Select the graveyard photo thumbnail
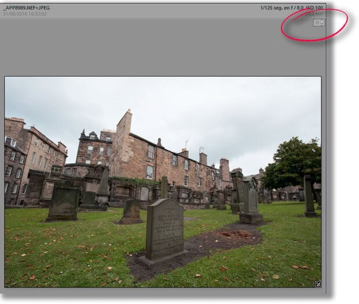Image resolution: width=359 pixels, height=304 pixels. click(162, 181)
